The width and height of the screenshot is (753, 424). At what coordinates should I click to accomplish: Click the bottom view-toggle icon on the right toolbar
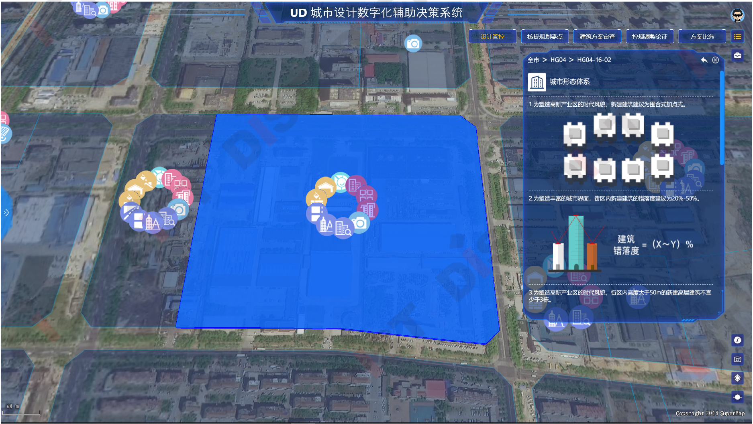pyautogui.click(x=737, y=397)
